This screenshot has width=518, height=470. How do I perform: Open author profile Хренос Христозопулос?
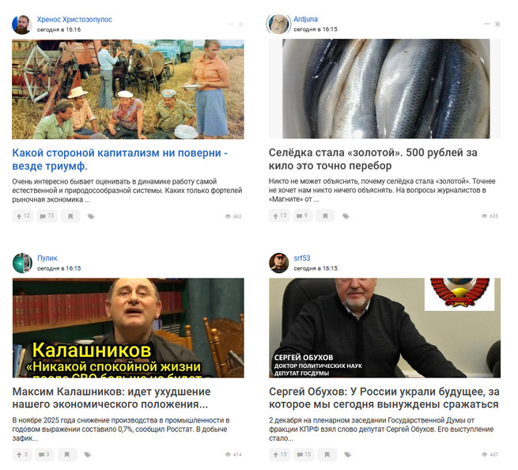pyautogui.click(x=74, y=20)
